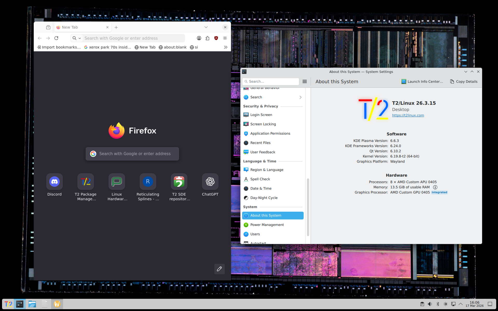Open the t2linux.com link

(408, 115)
